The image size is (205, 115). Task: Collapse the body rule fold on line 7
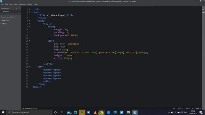click(30, 27)
